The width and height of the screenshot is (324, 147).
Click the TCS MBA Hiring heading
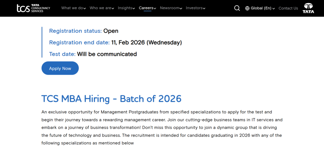pyautogui.click(x=111, y=99)
